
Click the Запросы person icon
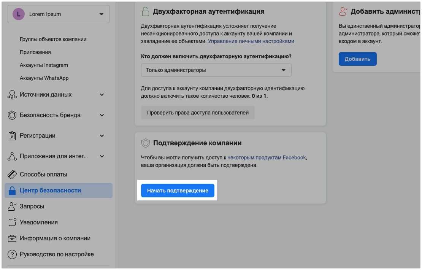[12, 206]
